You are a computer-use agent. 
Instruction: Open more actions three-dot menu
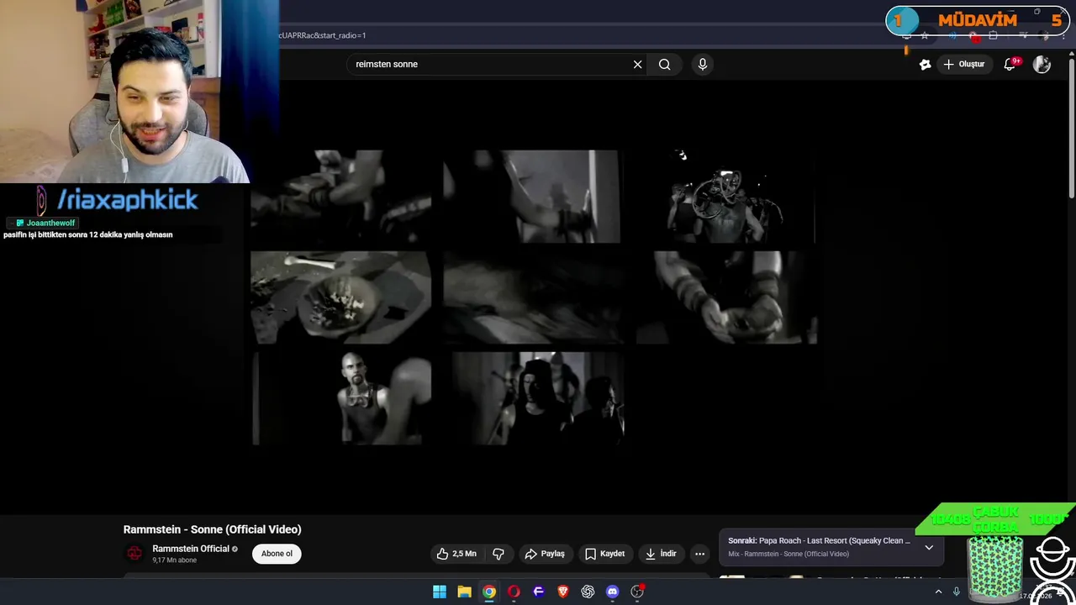click(699, 554)
